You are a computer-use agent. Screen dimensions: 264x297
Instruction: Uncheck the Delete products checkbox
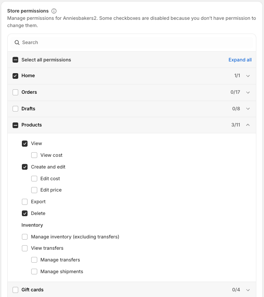point(25,213)
